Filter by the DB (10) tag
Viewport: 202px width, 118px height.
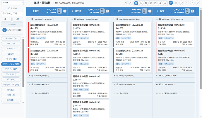pyautogui.click(x=11, y=44)
